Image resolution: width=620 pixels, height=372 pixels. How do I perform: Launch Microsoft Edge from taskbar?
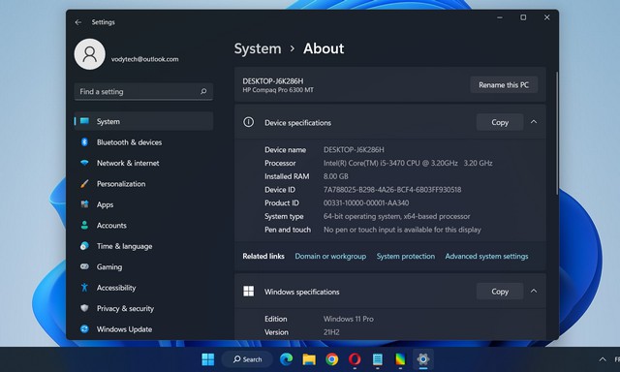(287, 359)
